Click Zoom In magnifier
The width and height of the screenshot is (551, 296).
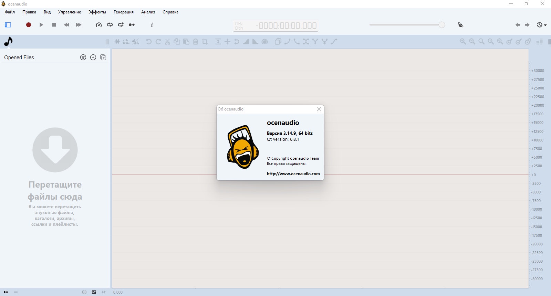[463, 42]
